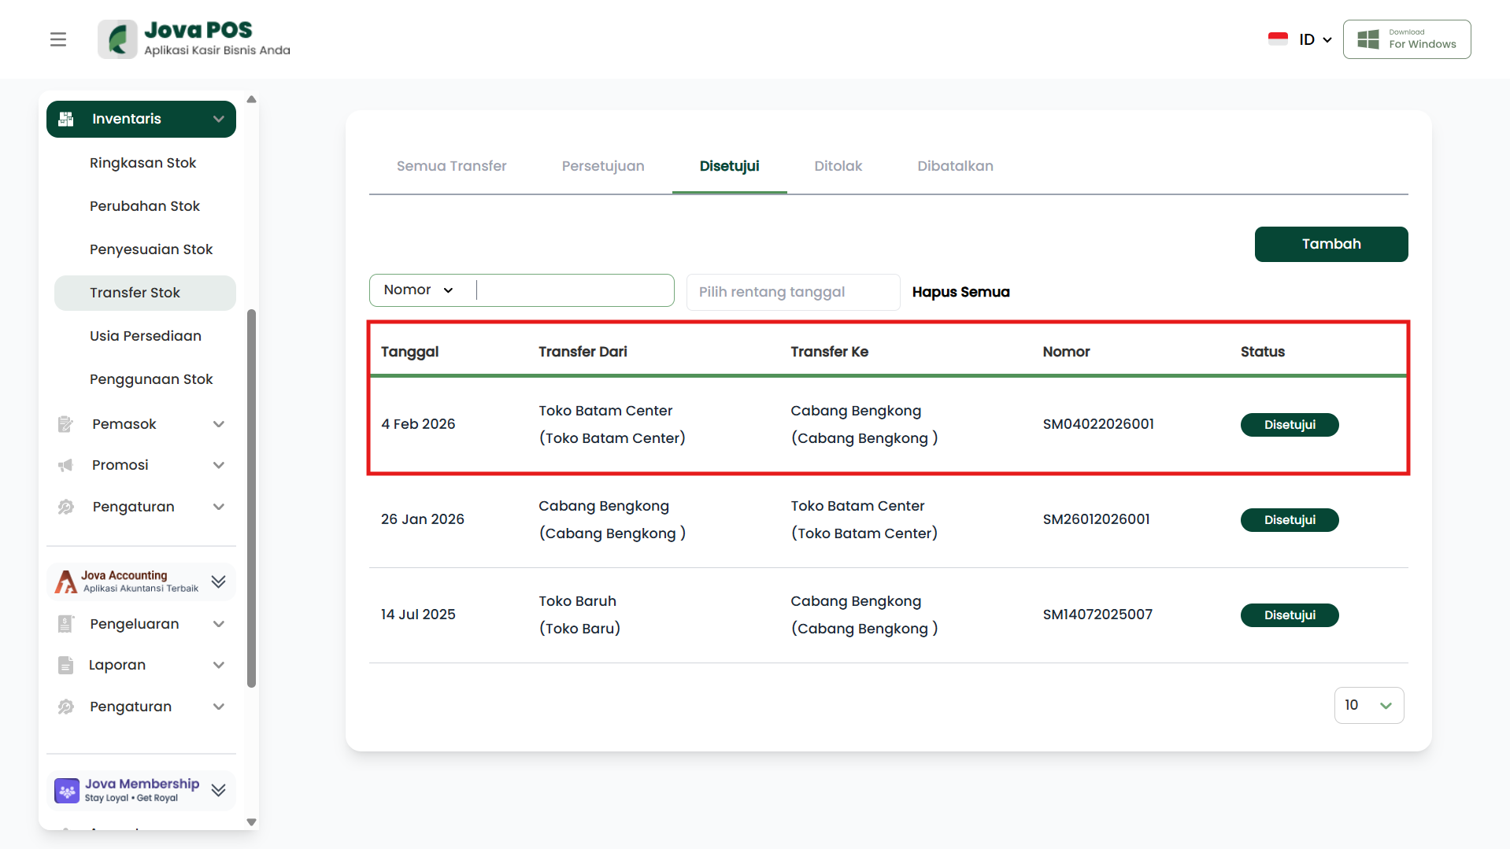Viewport: 1510px width, 849px height.
Task: Expand the Jova Accounting section chevron
Action: coord(219,582)
